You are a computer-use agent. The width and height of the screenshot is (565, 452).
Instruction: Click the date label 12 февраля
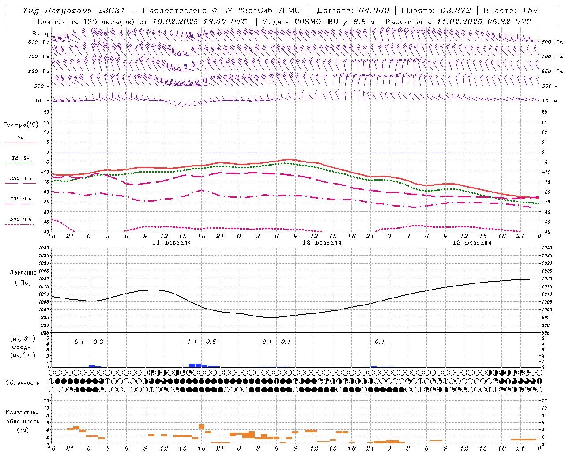[322, 243]
